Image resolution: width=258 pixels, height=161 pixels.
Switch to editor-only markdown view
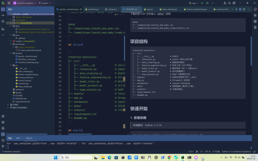click(236, 9)
